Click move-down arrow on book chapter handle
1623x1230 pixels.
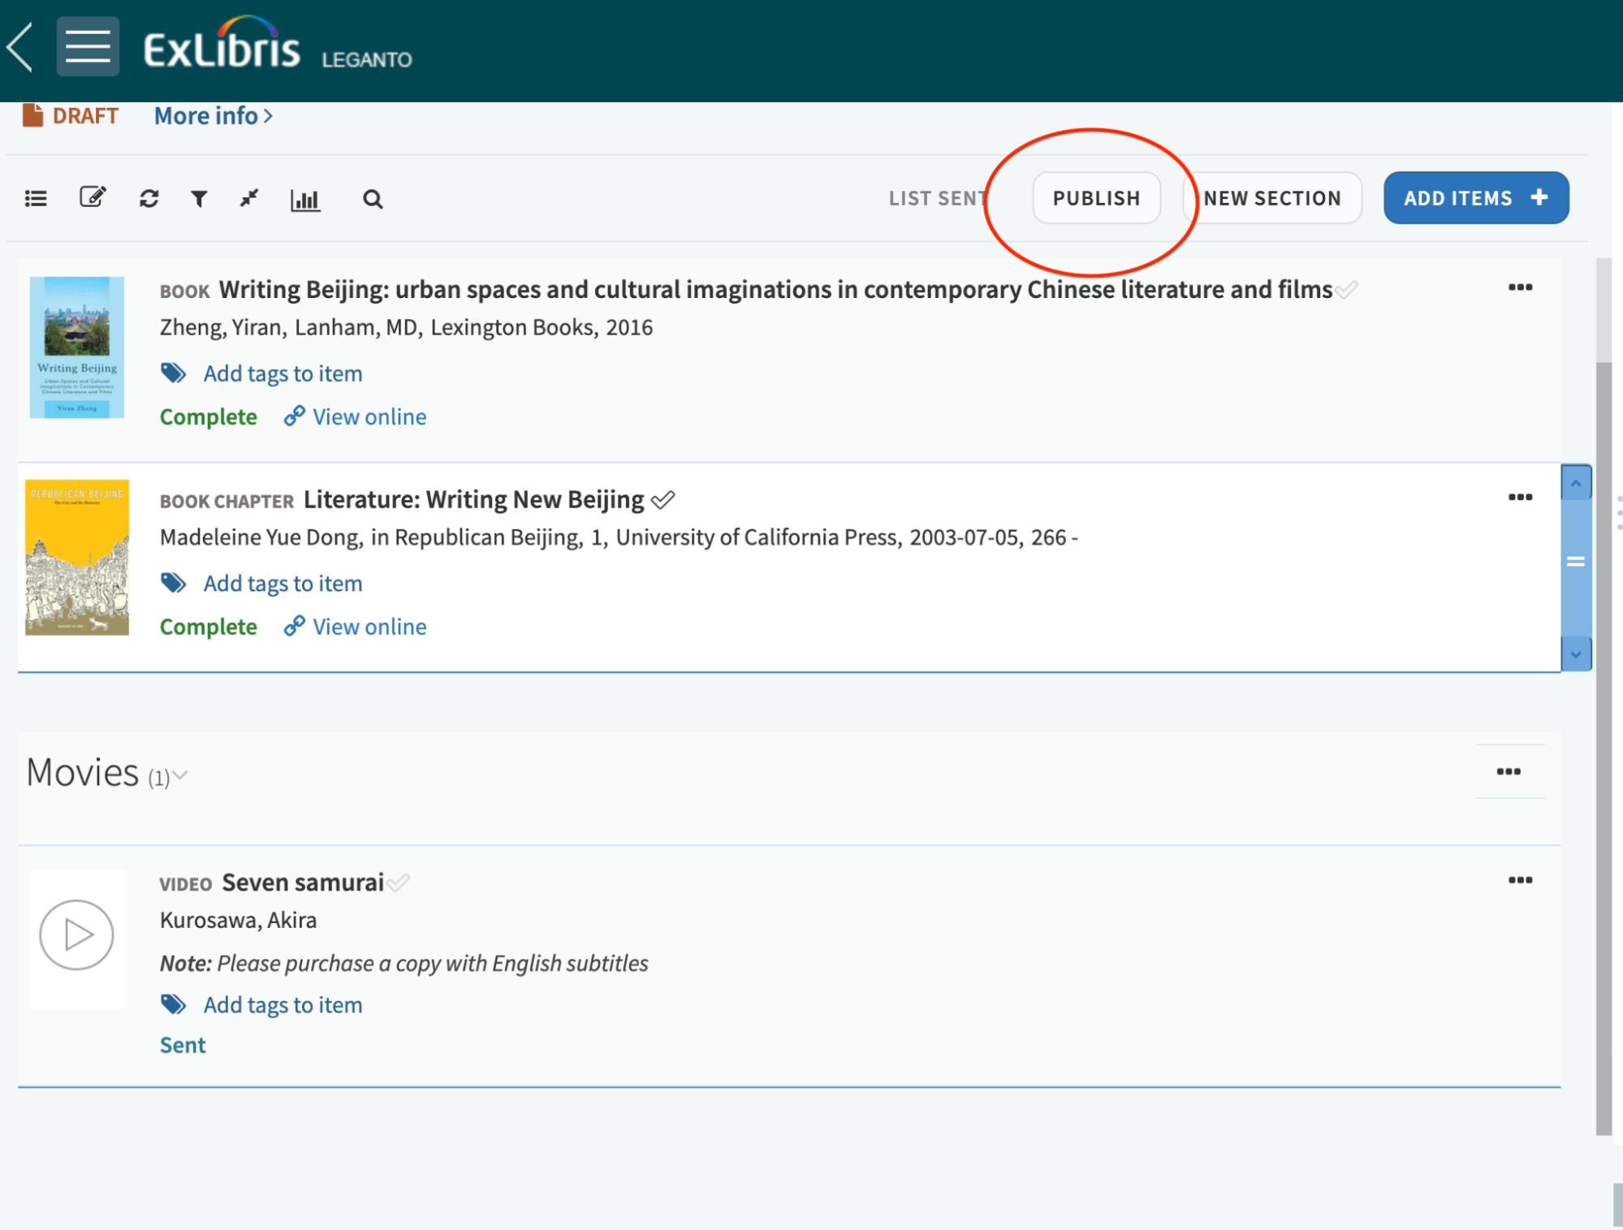pyautogui.click(x=1575, y=654)
